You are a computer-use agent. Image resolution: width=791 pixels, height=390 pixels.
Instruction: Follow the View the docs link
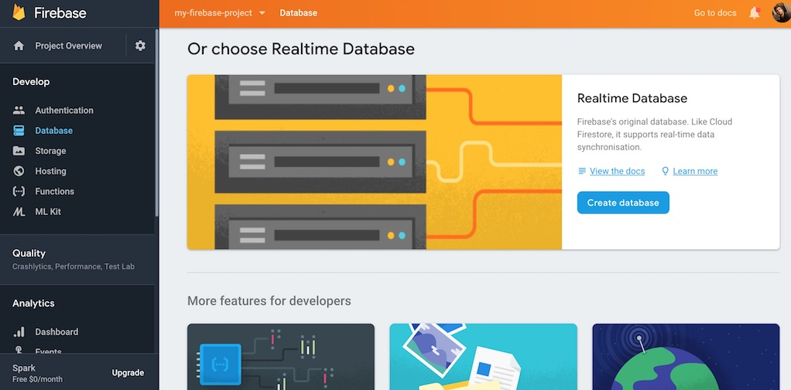617,171
